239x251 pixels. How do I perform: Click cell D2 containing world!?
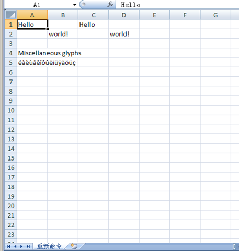124,34
